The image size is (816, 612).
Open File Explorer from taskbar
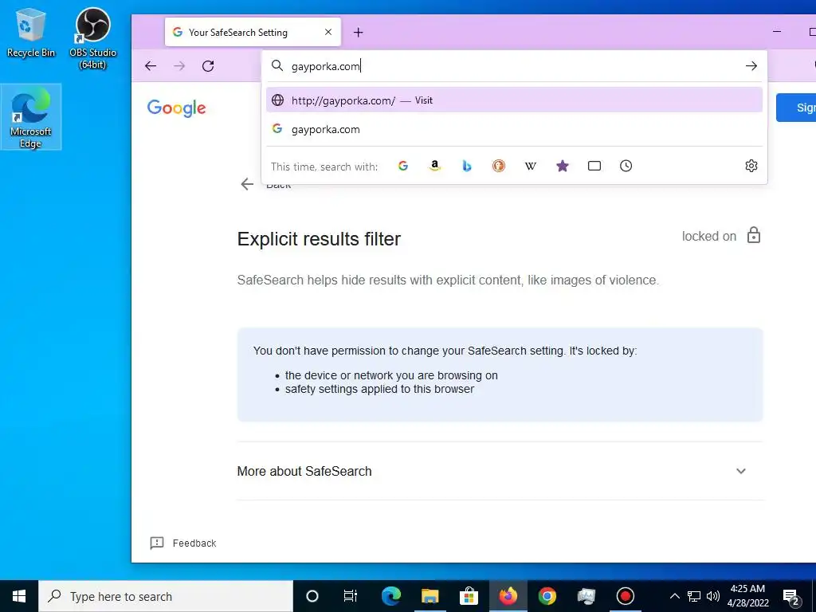pyautogui.click(x=430, y=596)
